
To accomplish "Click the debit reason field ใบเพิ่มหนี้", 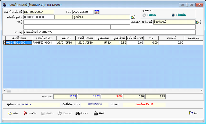I will point(174,22).
